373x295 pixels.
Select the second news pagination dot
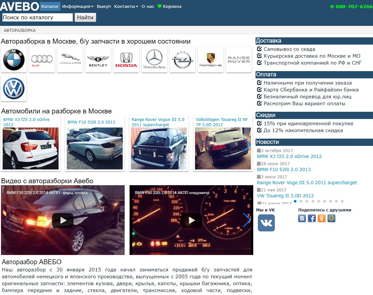pyautogui.click(x=301, y=201)
